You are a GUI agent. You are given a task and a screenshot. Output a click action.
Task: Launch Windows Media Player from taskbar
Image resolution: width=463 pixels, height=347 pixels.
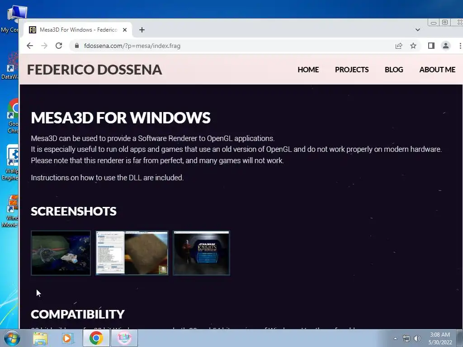coord(67,338)
